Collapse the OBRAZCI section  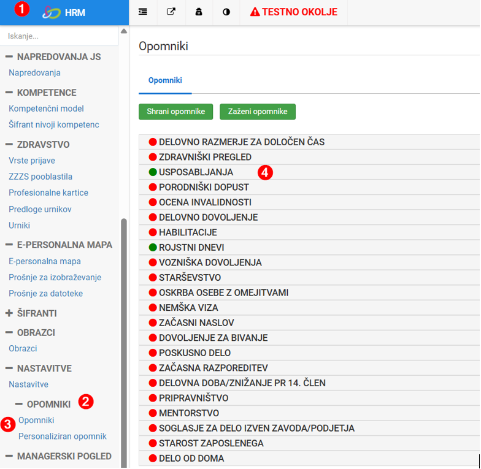point(9,332)
